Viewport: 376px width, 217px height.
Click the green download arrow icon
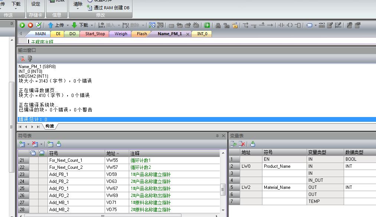[x=74, y=25]
